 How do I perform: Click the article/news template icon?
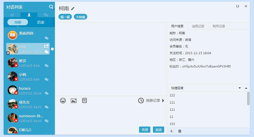84,100
